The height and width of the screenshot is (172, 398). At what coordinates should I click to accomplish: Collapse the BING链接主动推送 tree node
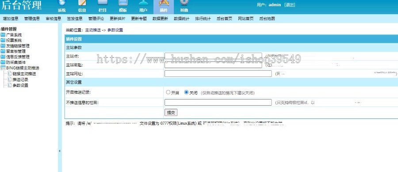[3, 68]
